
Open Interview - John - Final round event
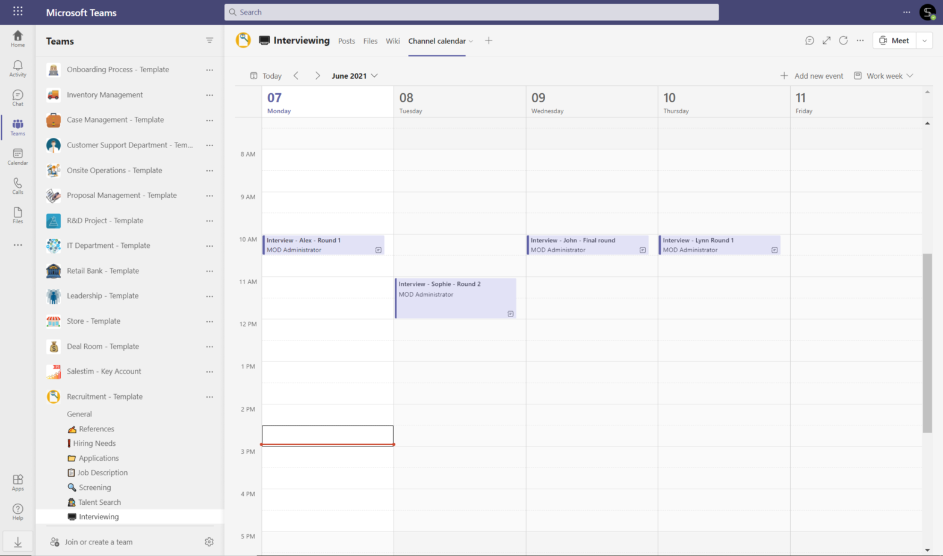588,245
